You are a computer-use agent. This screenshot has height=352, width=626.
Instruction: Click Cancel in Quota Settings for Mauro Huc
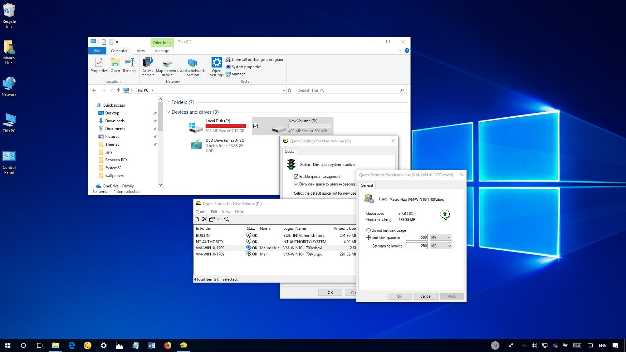pos(425,296)
